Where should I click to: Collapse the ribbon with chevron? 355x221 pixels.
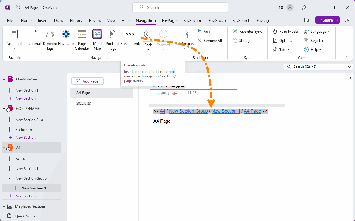[x=346, y=56]
